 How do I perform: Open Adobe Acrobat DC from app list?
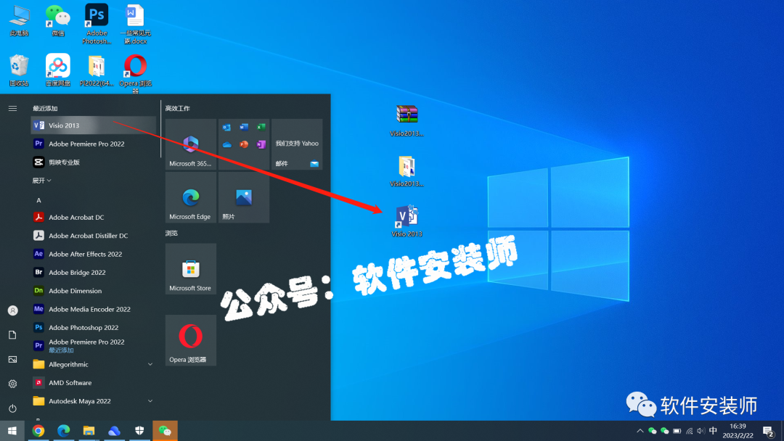pyautogui.click(x=94, y=218)
